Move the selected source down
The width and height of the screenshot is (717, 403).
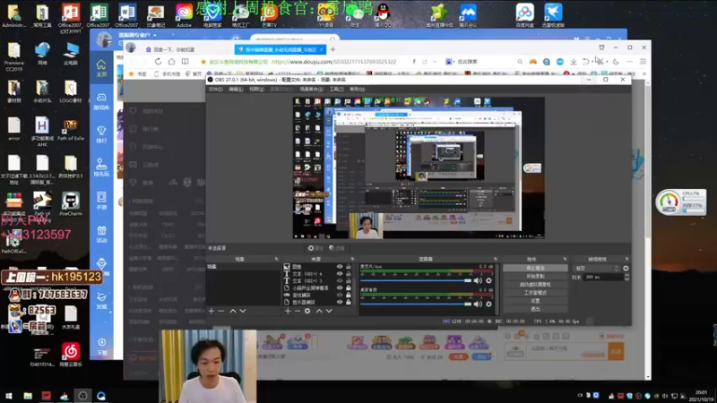329,311
